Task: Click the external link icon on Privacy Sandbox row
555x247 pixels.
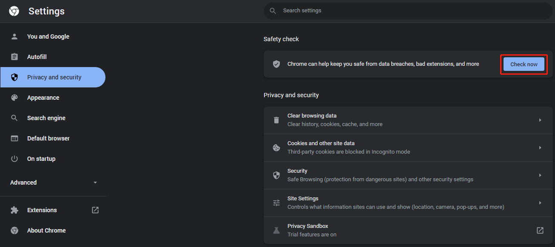Action: point(540,230)
